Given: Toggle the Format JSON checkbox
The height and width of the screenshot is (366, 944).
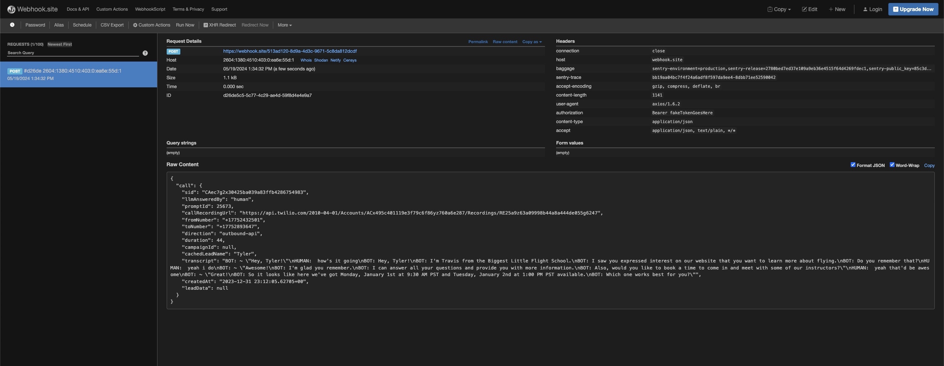Looking at the screenshot, I should [853, 165].
